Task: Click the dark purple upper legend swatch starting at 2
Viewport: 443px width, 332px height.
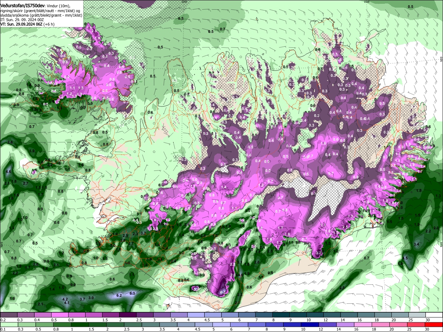Action: [x=128, y=315]
